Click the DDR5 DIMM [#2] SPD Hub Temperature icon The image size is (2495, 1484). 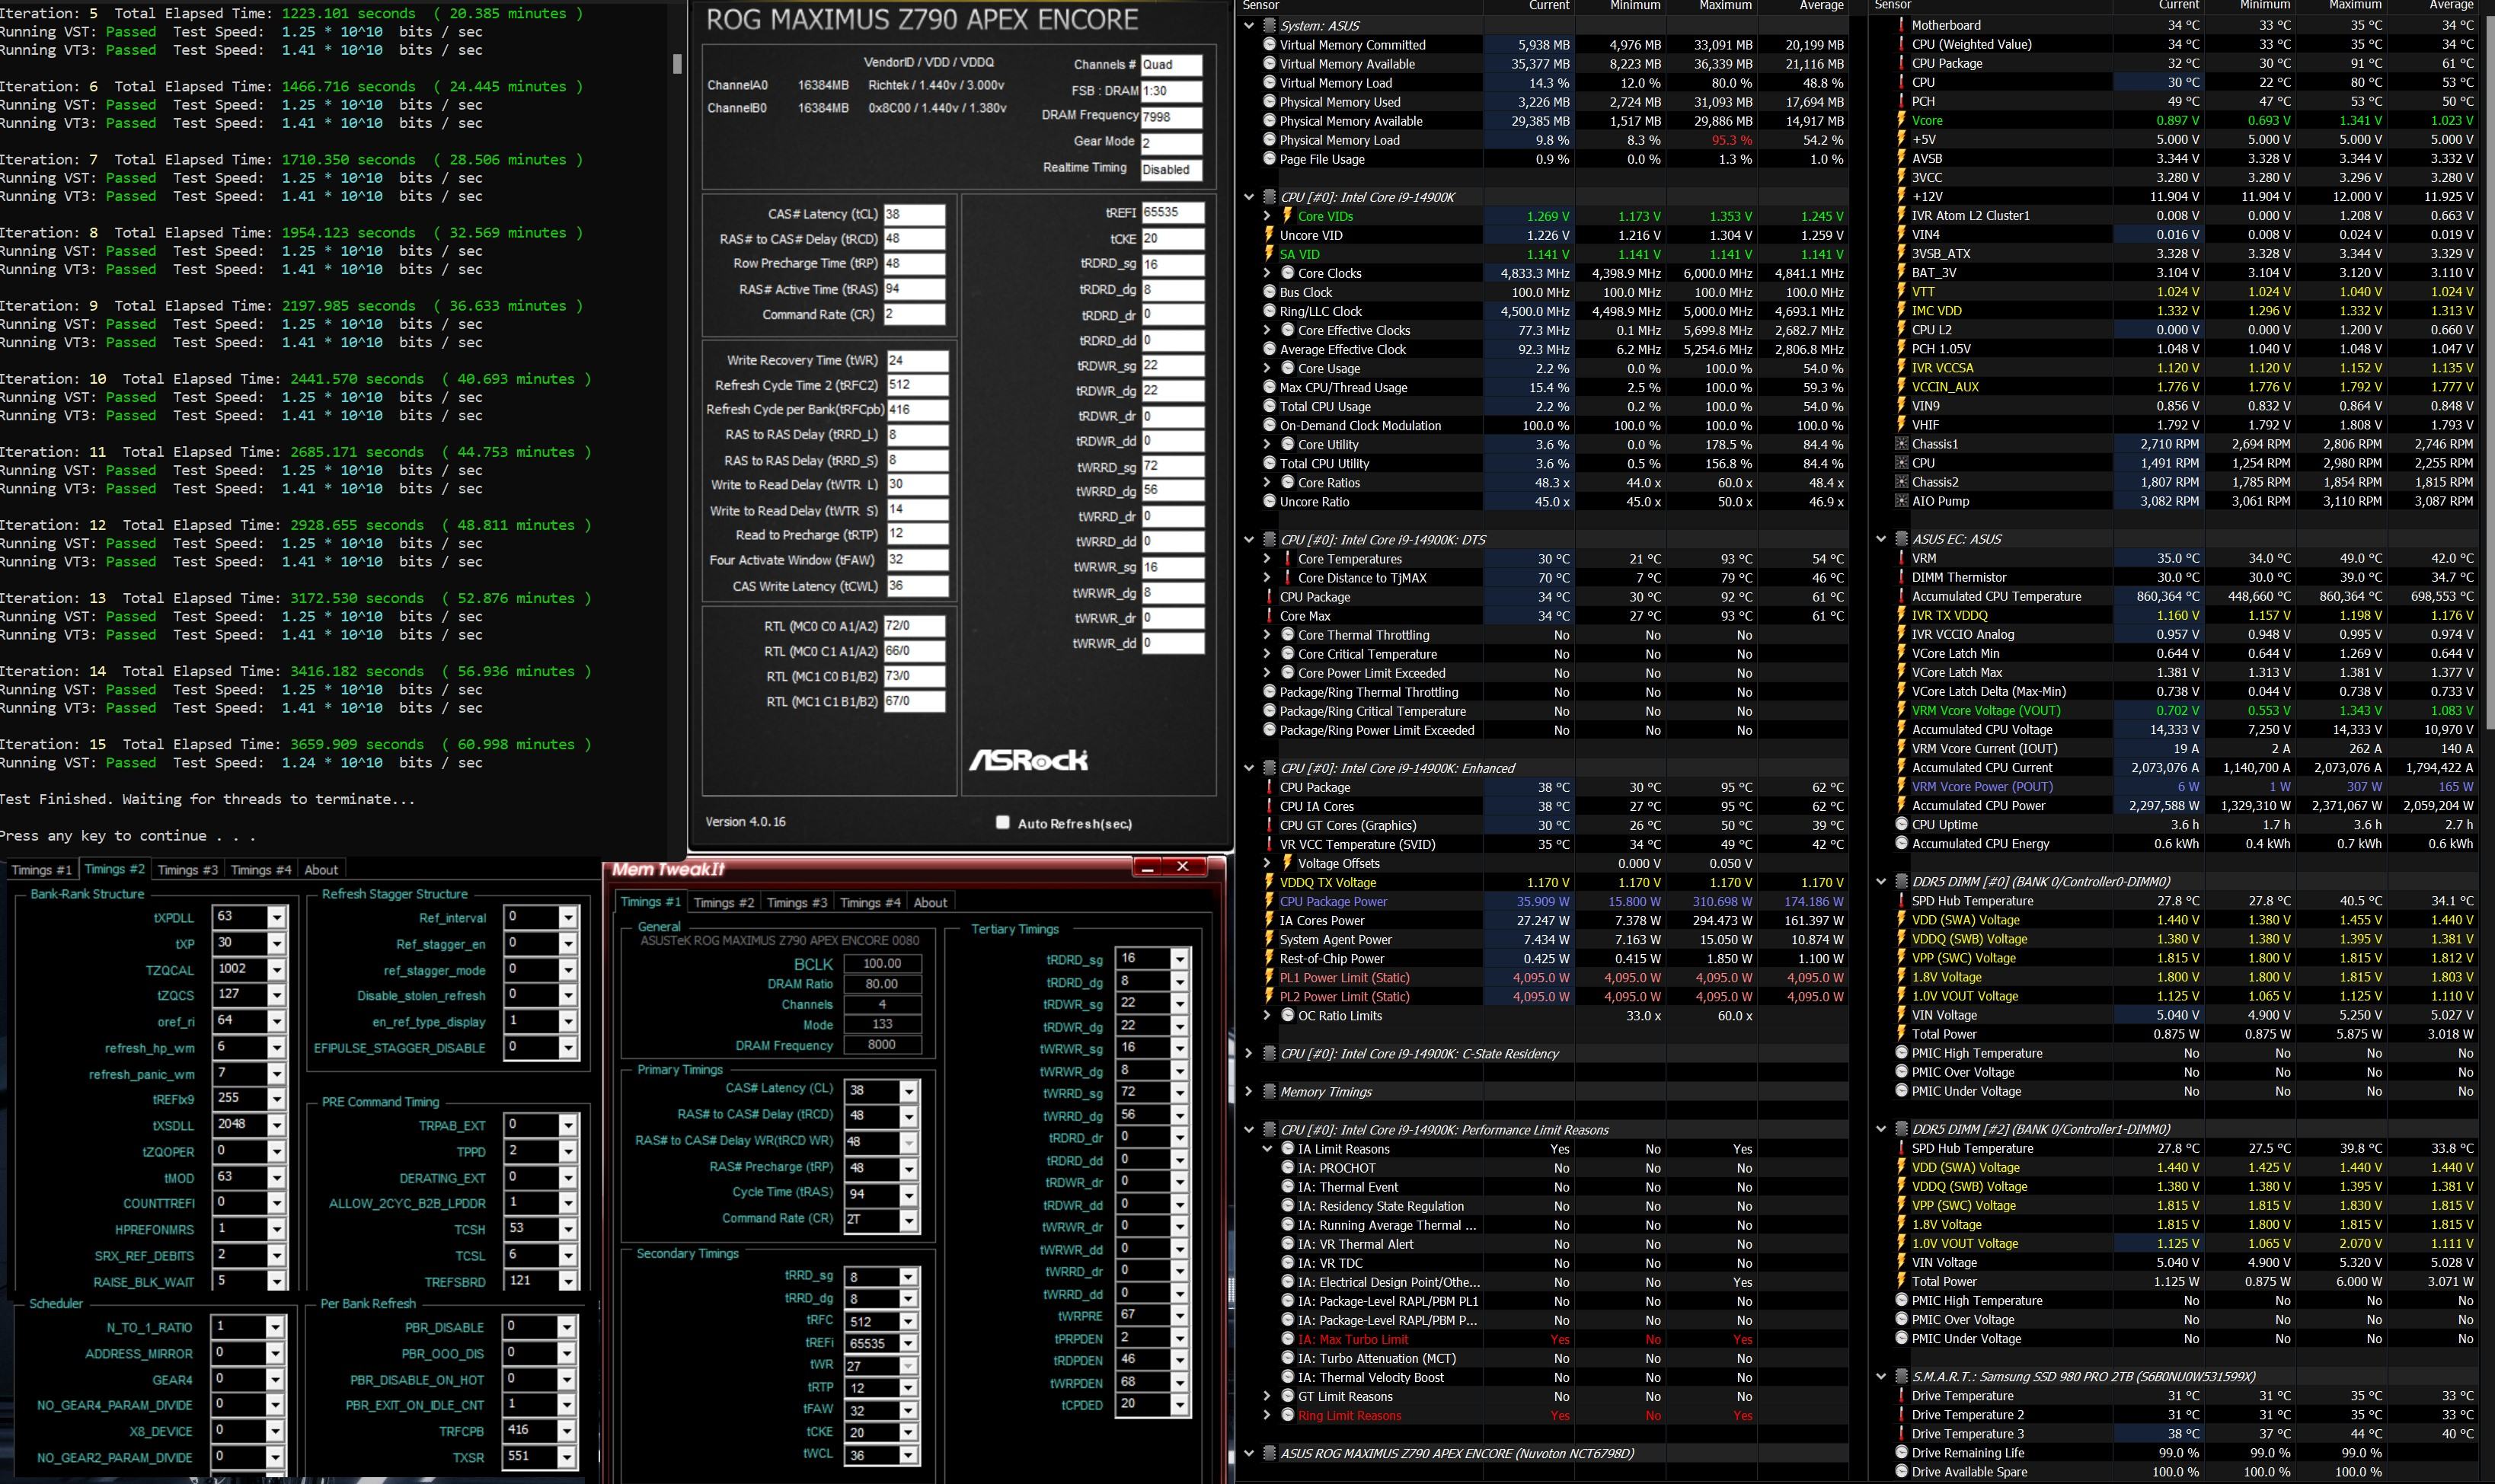coord(1901,1148)
